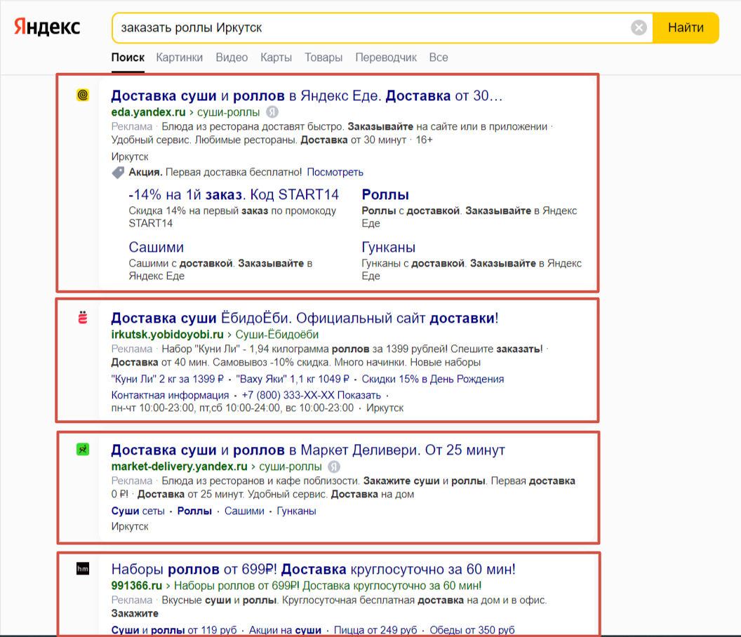Click the Контактная информация link

point(170,396)
